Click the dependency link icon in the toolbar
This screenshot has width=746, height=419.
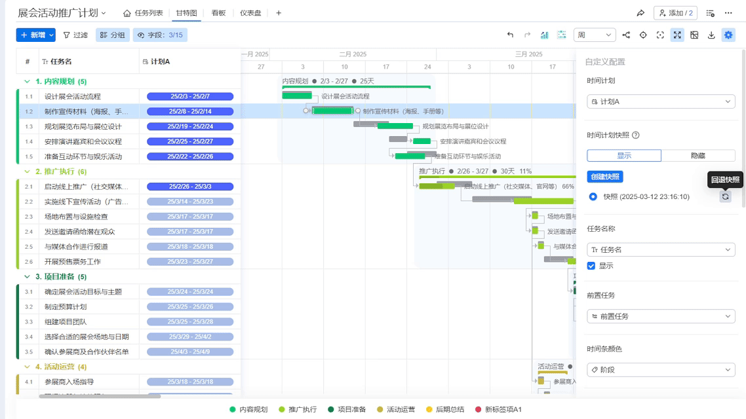click(626, 35)
